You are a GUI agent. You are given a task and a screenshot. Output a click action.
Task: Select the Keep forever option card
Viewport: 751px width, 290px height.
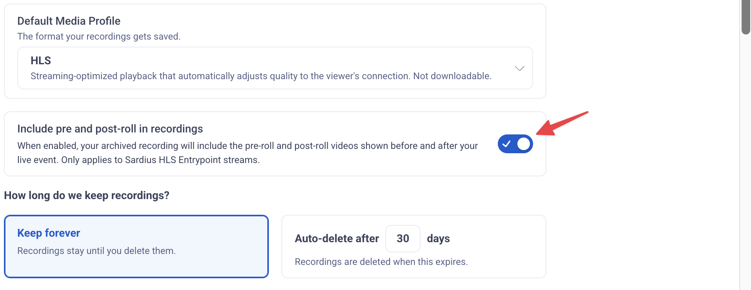(x=136, y=246)
